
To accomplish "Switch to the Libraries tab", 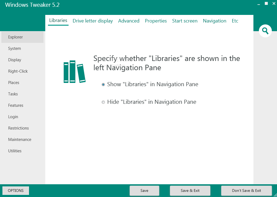I will coord(58,21).
